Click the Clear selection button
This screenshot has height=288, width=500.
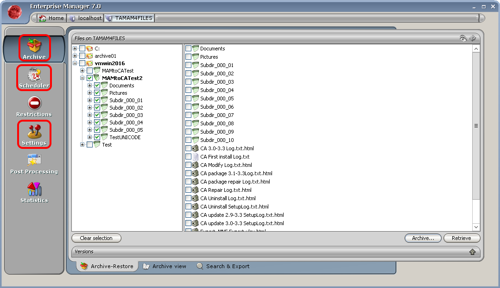tap(96, 238)
